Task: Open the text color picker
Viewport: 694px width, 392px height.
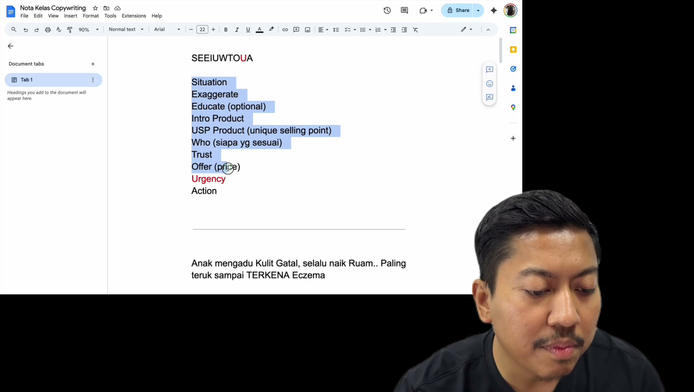Action: click(259, 30)
